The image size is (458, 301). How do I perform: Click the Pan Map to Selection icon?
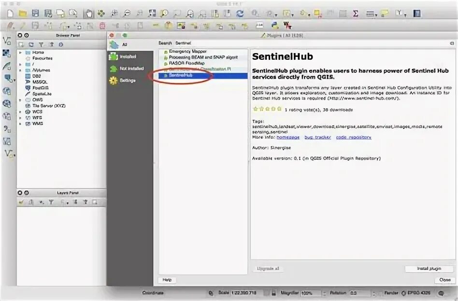coord(101,14)
